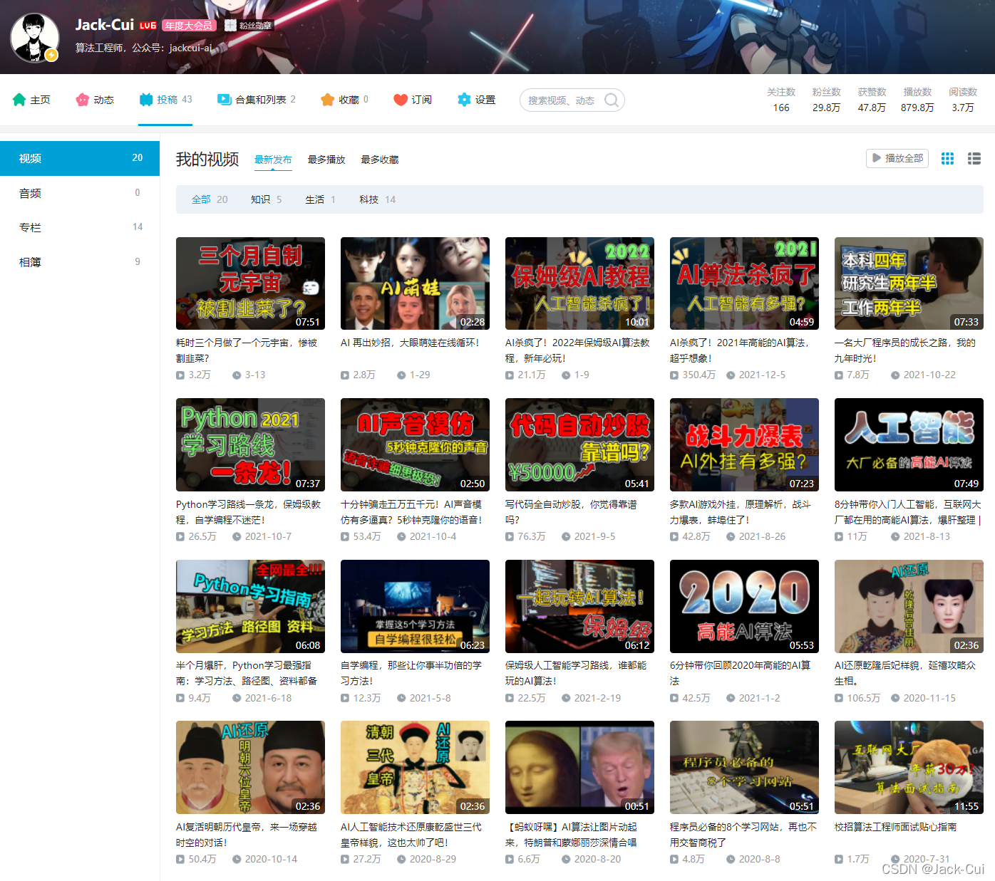
Task: Open title 一名大厂程序员的成长之路
Action: 905,350
